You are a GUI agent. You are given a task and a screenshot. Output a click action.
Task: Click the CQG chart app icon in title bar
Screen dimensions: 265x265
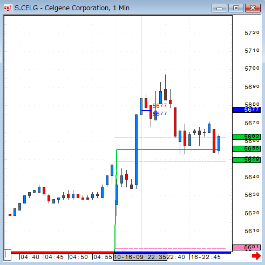[8, 8]
